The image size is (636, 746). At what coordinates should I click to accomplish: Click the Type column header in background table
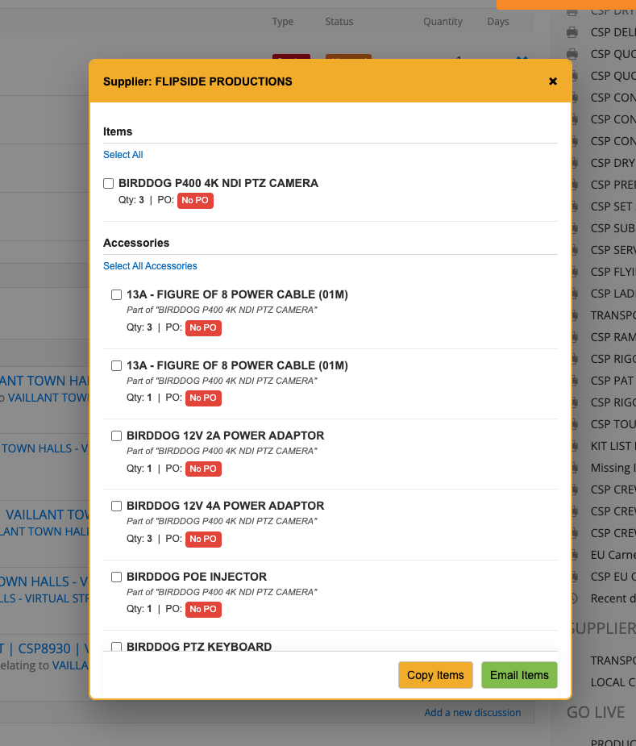tap(283, 22)
